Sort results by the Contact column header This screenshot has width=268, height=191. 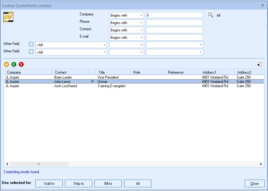point(71,72)
